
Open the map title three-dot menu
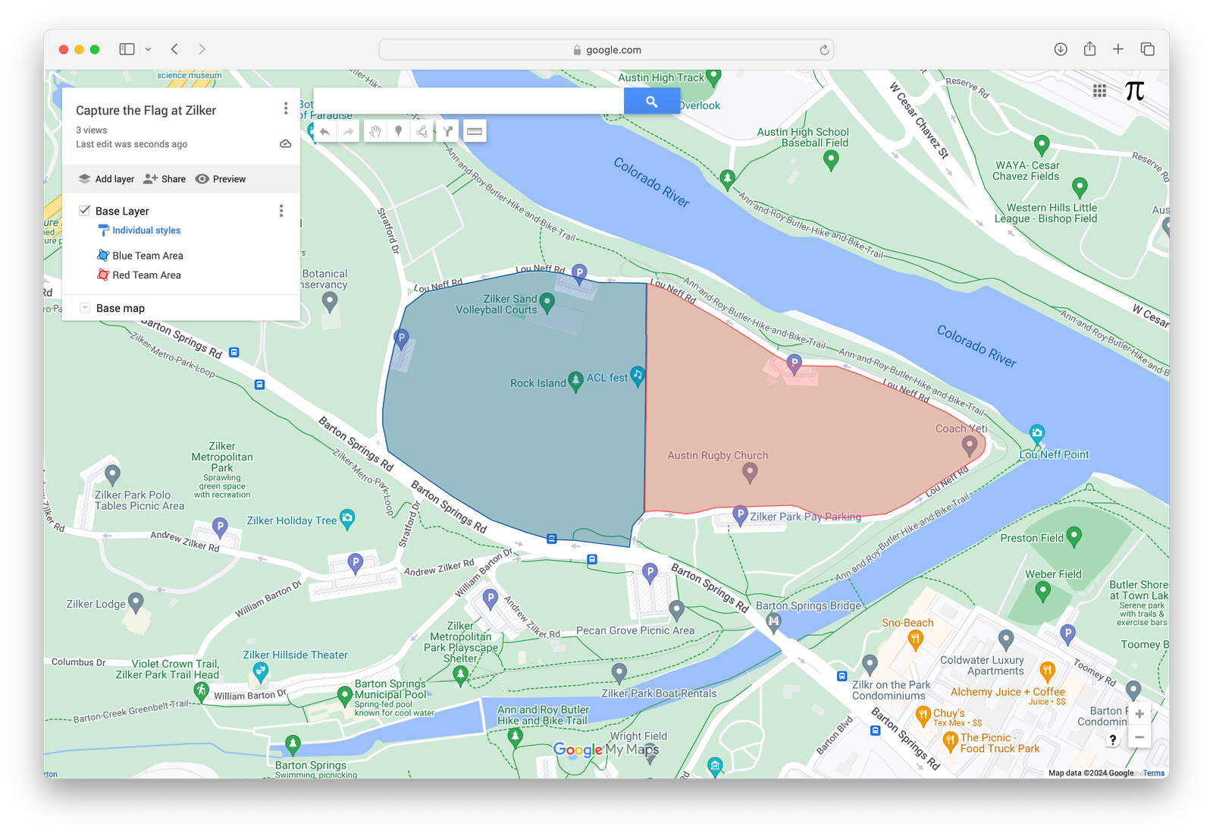pos(286,108)
